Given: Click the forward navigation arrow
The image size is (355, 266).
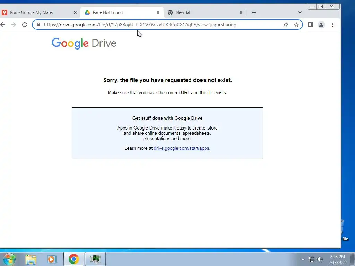Looking at the screenshot, I should 14,25.
